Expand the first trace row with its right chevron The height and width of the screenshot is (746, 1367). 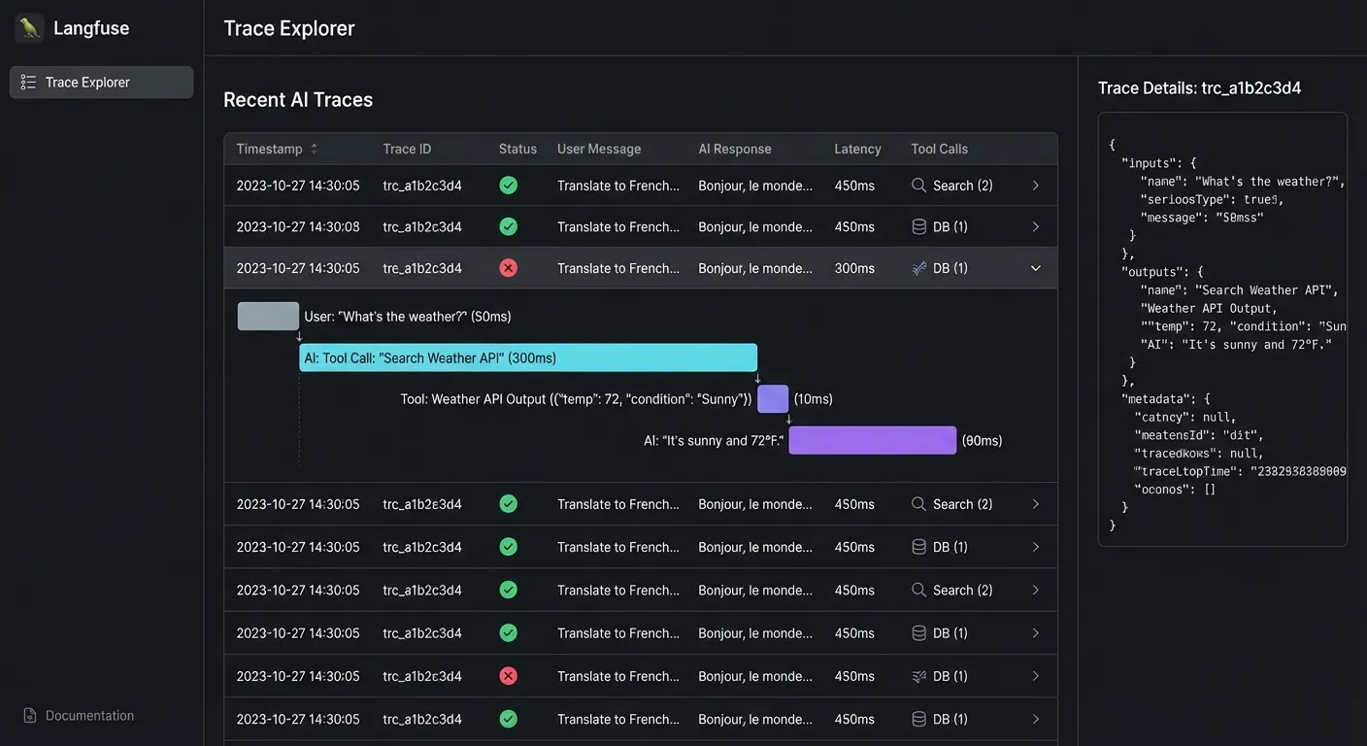[x=1035, y=185]
